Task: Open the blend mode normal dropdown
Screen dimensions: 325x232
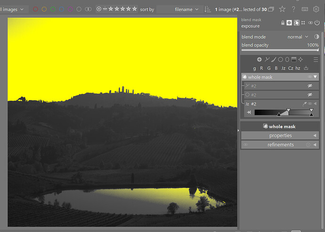Action: pyautogui.click(x=297, y=37)
